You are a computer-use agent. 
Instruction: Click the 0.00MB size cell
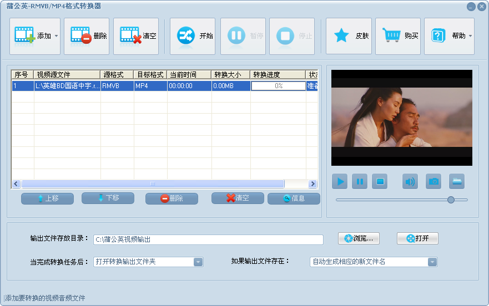[231, 86]
